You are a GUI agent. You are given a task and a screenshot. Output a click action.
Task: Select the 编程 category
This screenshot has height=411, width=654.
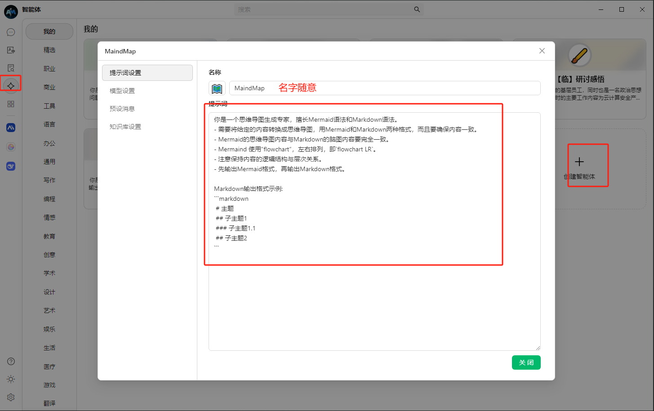(49, 199)
